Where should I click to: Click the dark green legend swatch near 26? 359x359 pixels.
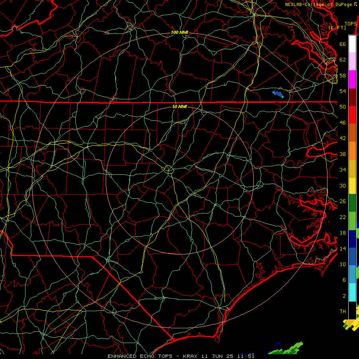pyautogui.click(x=352, y=203)
